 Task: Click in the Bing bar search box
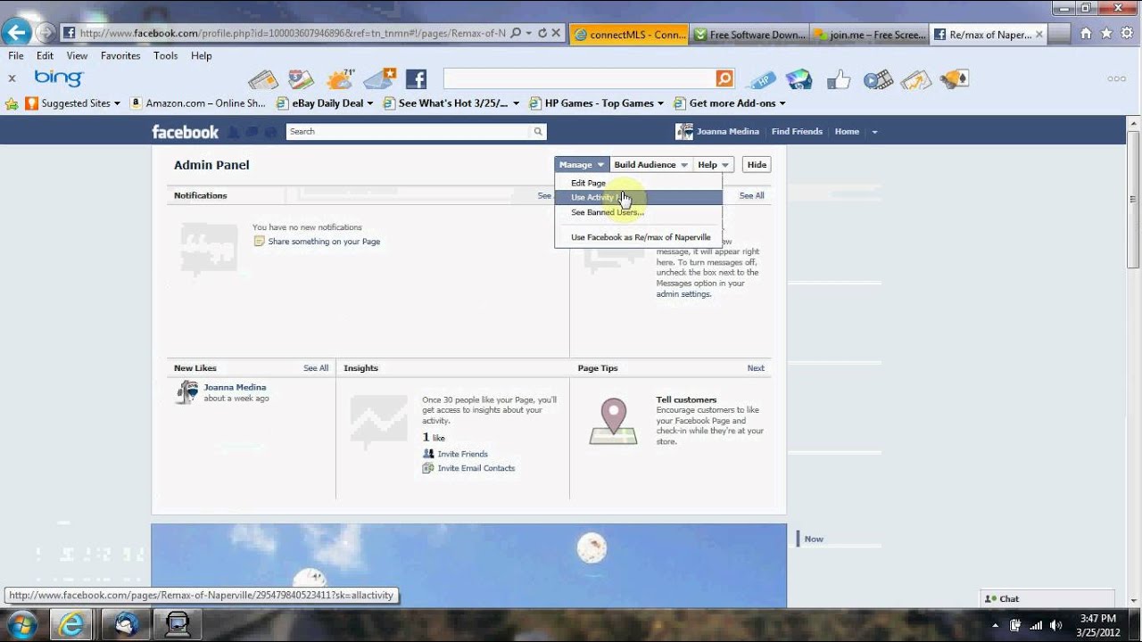tap(579, 79)
